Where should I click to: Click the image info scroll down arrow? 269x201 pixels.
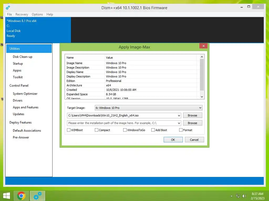tap(202, 97)
